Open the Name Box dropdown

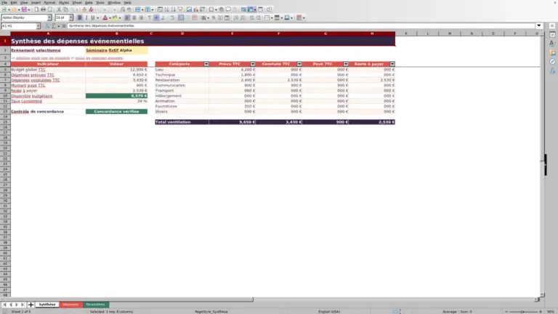point(38,26)
